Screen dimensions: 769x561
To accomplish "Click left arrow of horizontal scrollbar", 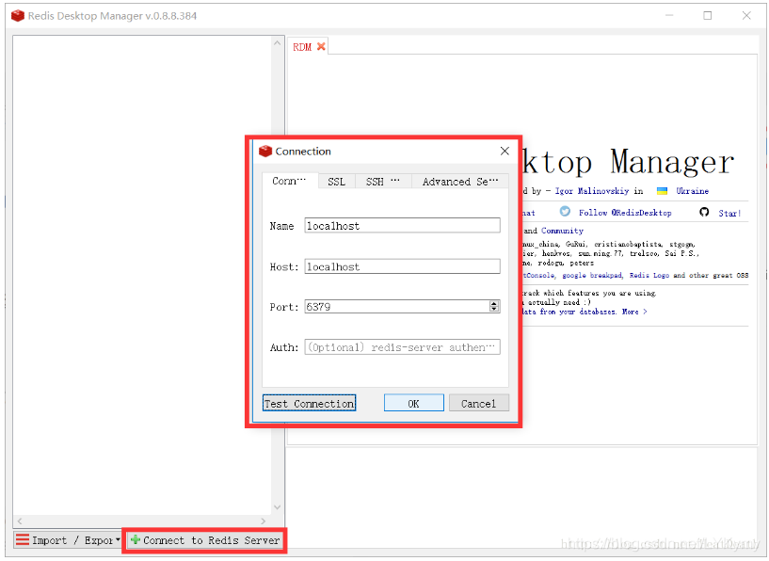I will click(x=20, y=521).
